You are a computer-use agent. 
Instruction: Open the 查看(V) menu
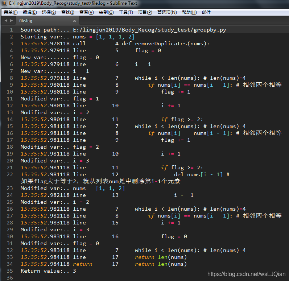click(x=86, y=12)
